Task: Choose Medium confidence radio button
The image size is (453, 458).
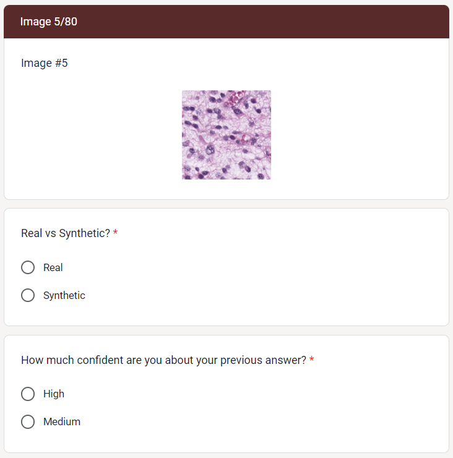Action: coord(28,421)
